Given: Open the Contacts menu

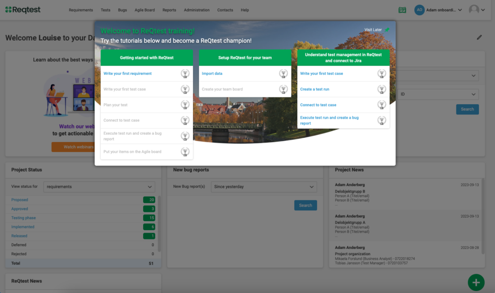Looking at the screenshot, I should tap(225, 10).
